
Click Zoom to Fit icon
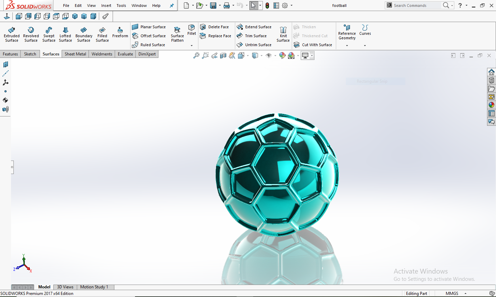tap(196, 55)
